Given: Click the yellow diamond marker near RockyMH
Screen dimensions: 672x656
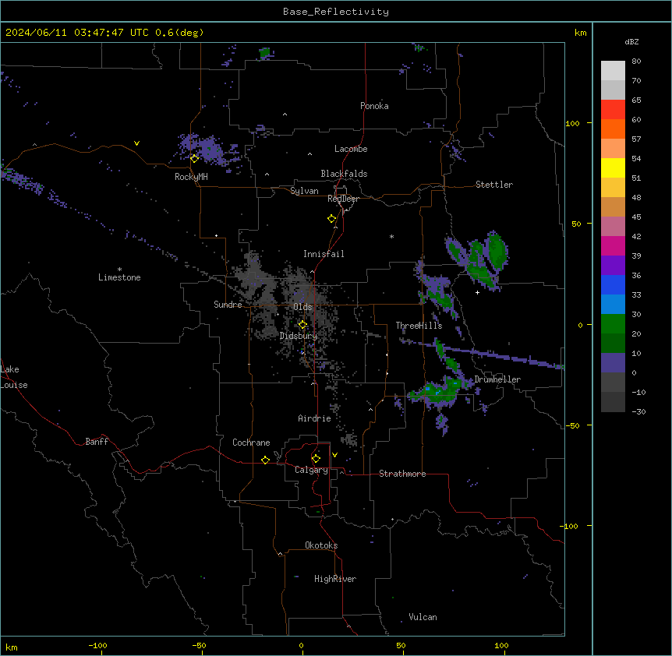Looking at the screenshot, I should (194, 158).
